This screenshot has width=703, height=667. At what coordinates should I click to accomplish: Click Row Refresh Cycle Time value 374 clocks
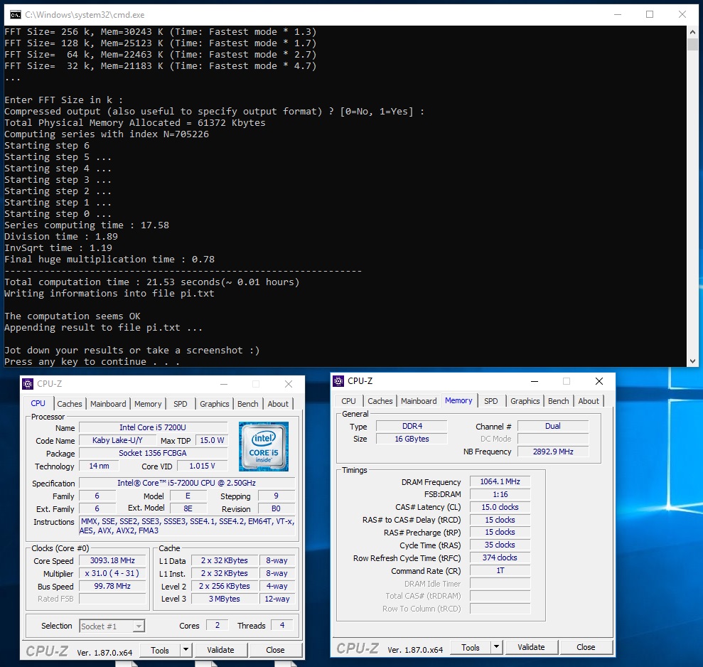click(x=500, y=557)
